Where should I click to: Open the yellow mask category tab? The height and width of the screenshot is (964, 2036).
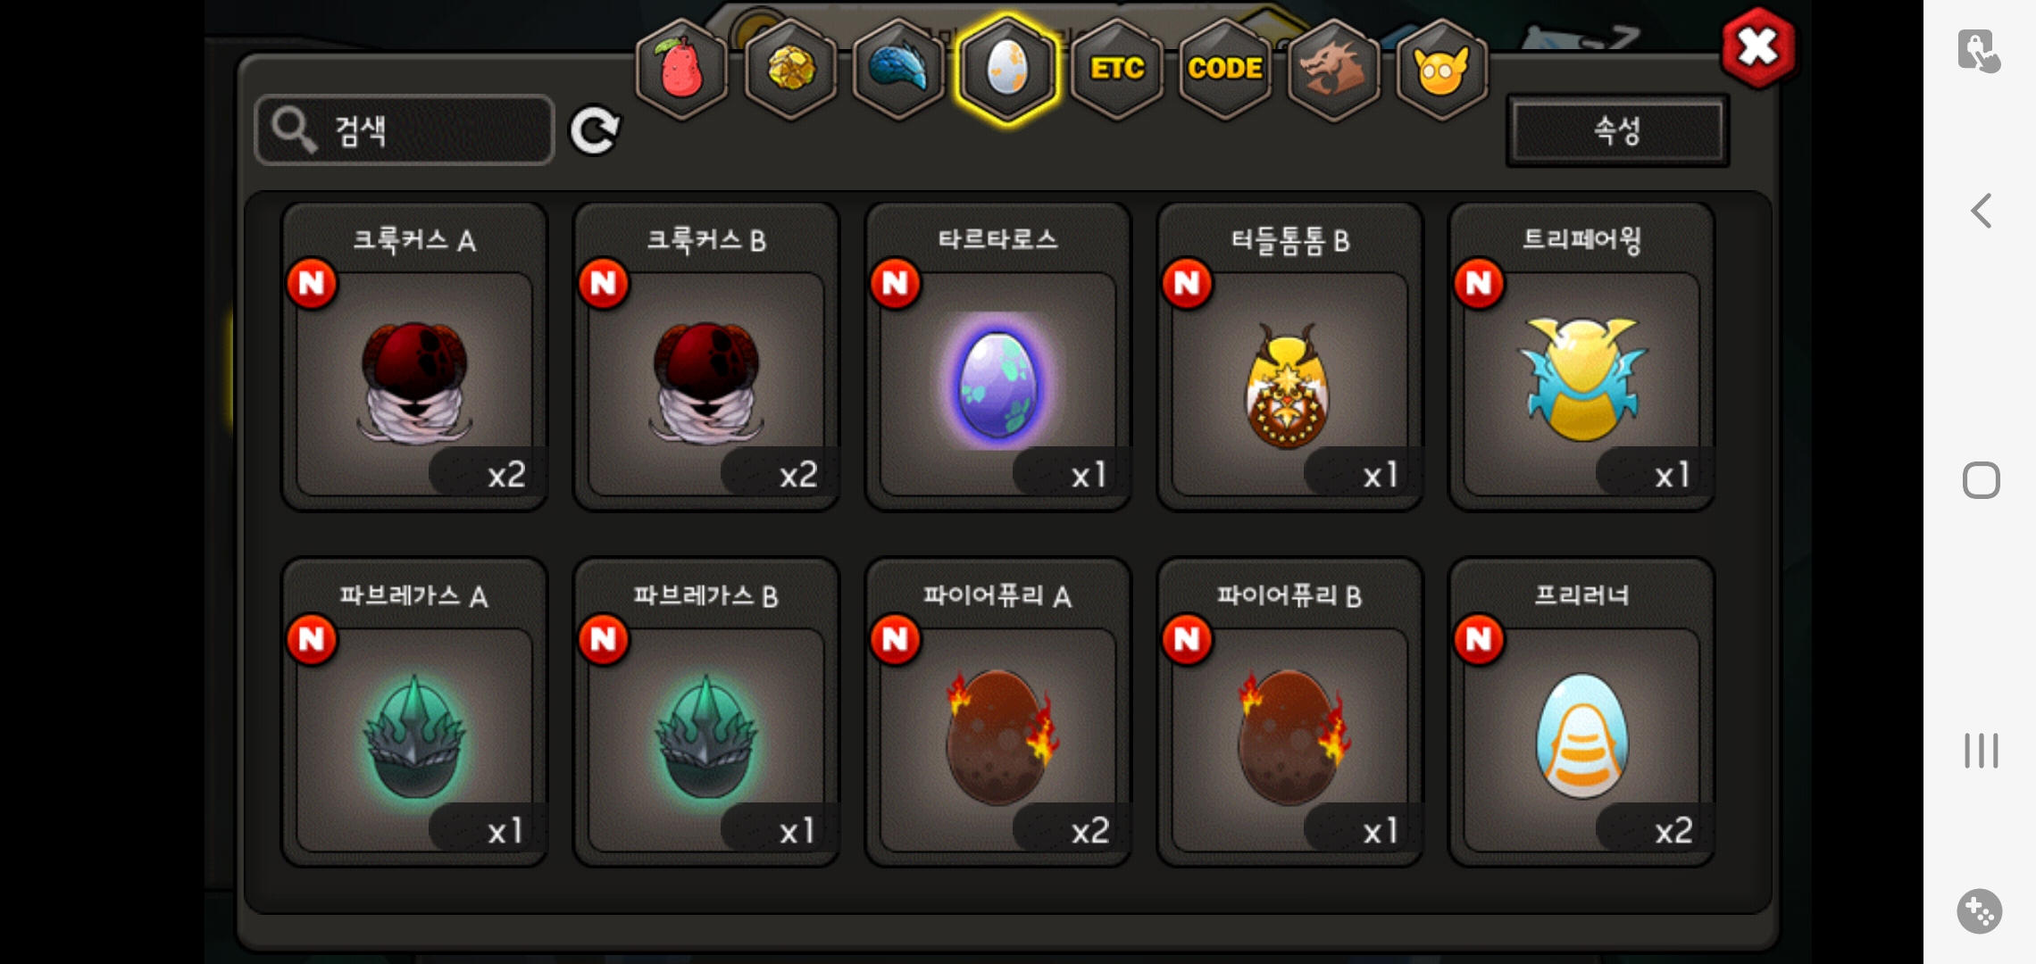1441,70
